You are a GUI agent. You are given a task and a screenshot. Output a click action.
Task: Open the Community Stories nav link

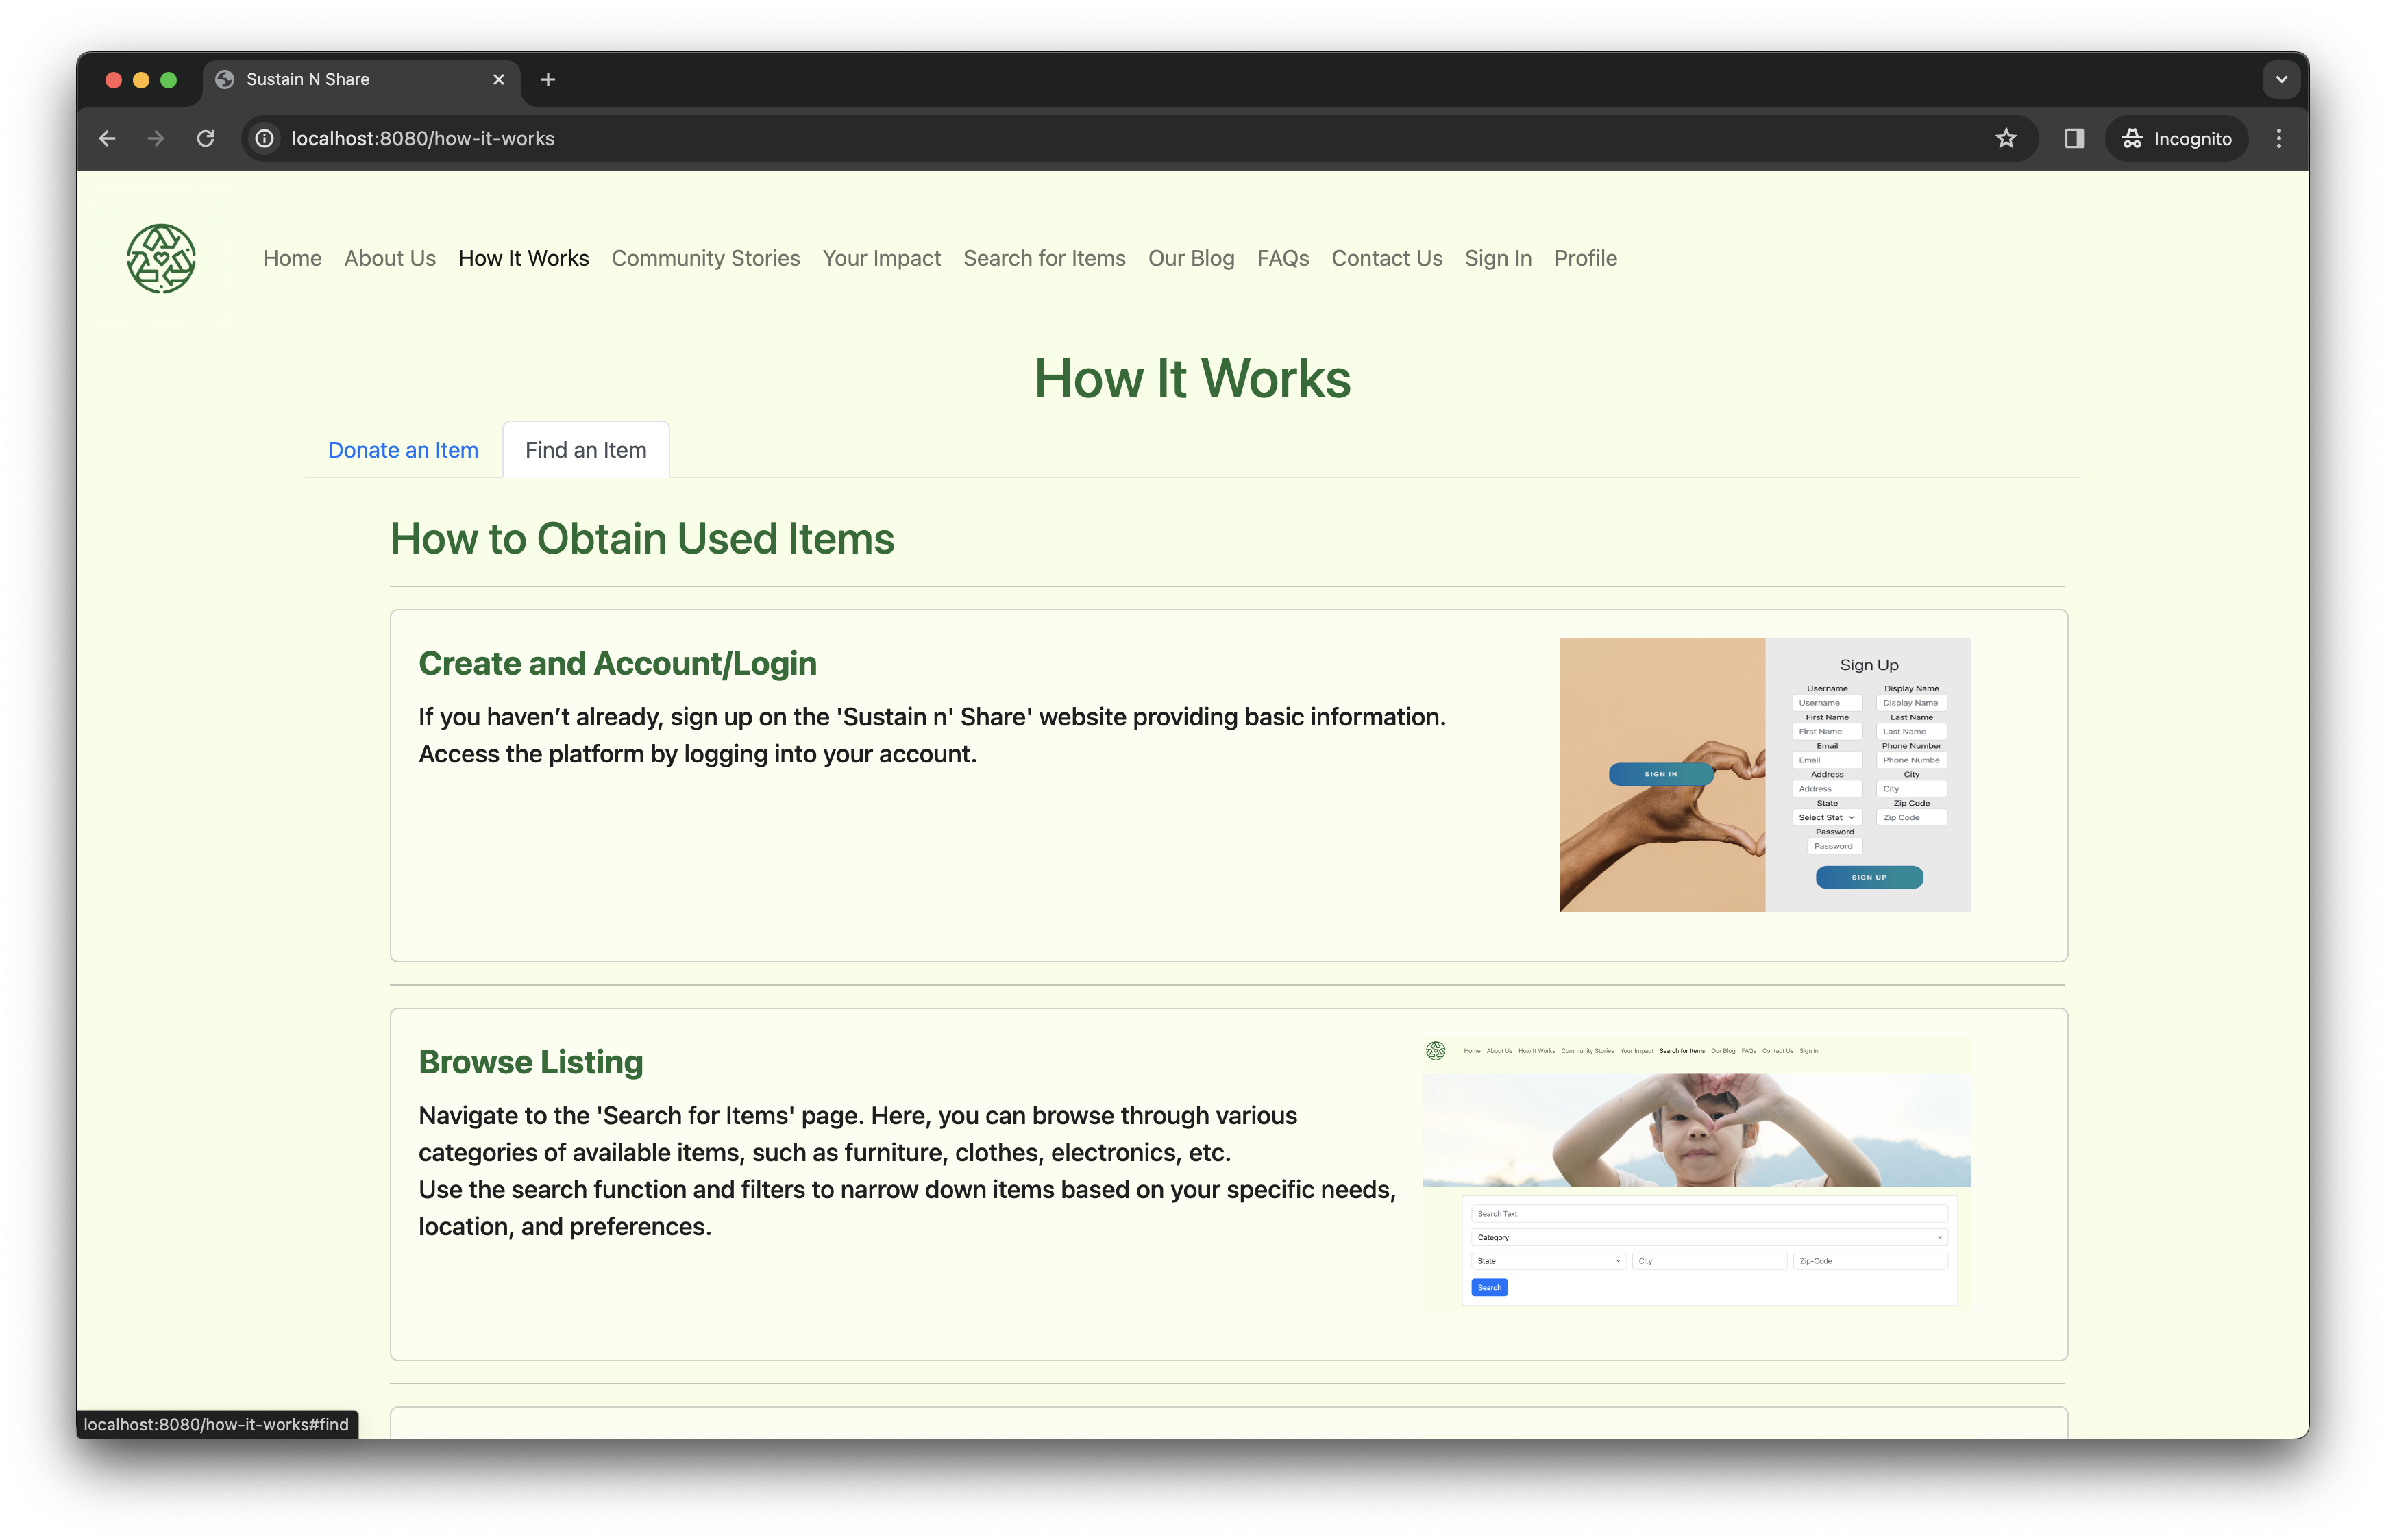coord(705,258)
